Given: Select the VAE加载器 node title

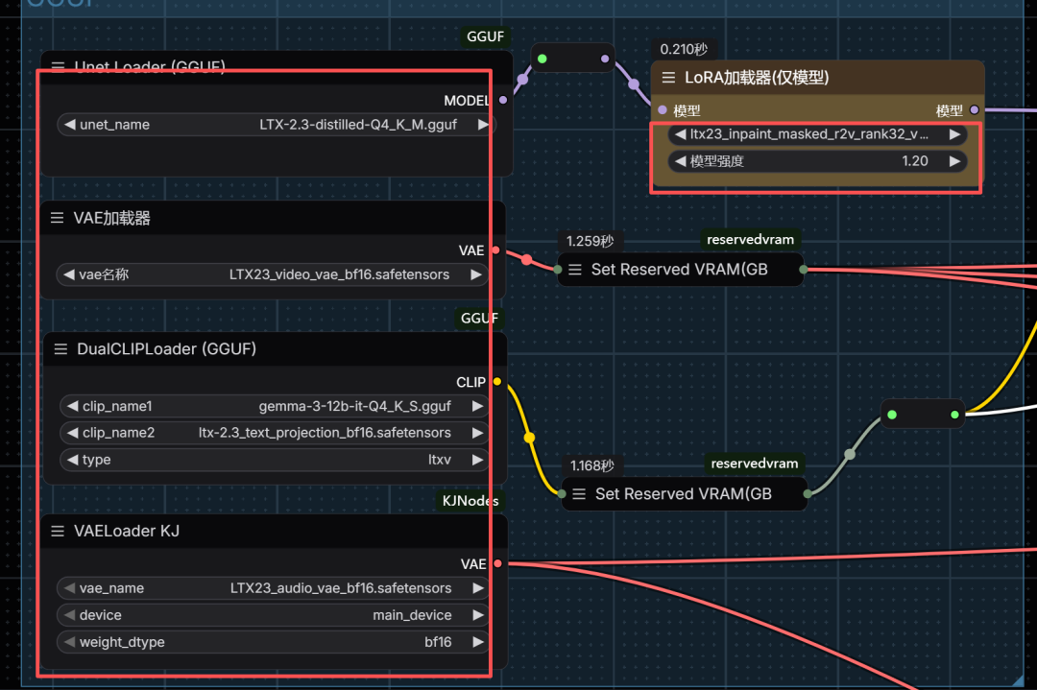Looking at the screenshot, I should (111, 218).
